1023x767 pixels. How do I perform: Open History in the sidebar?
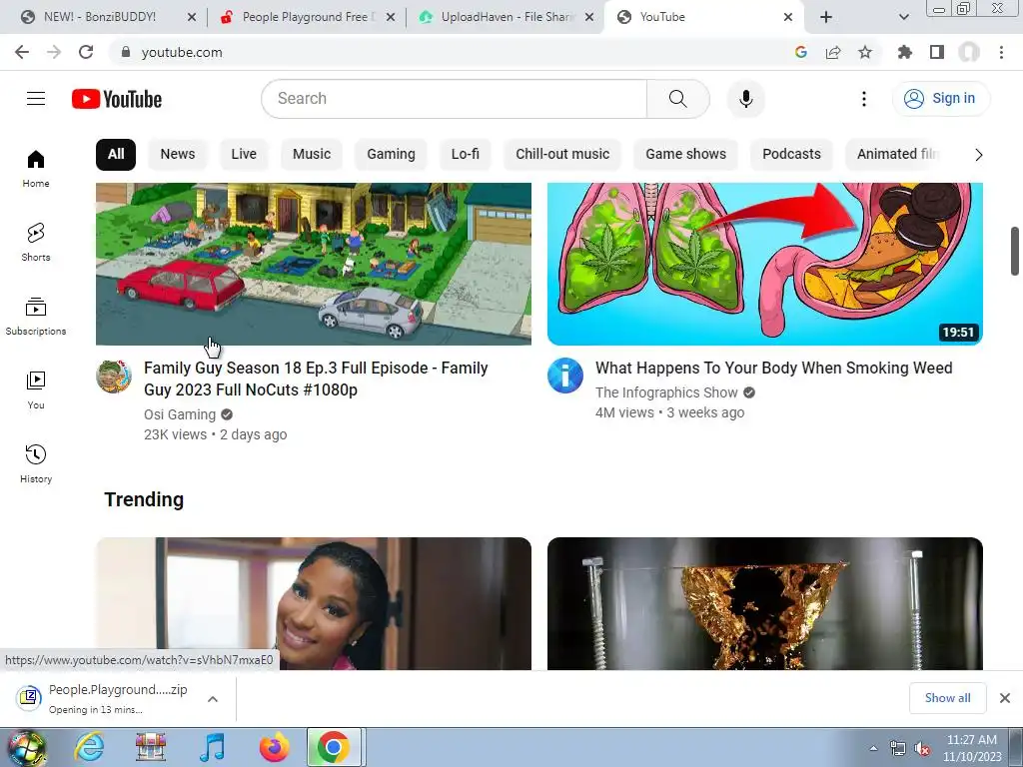coord(36,464)
